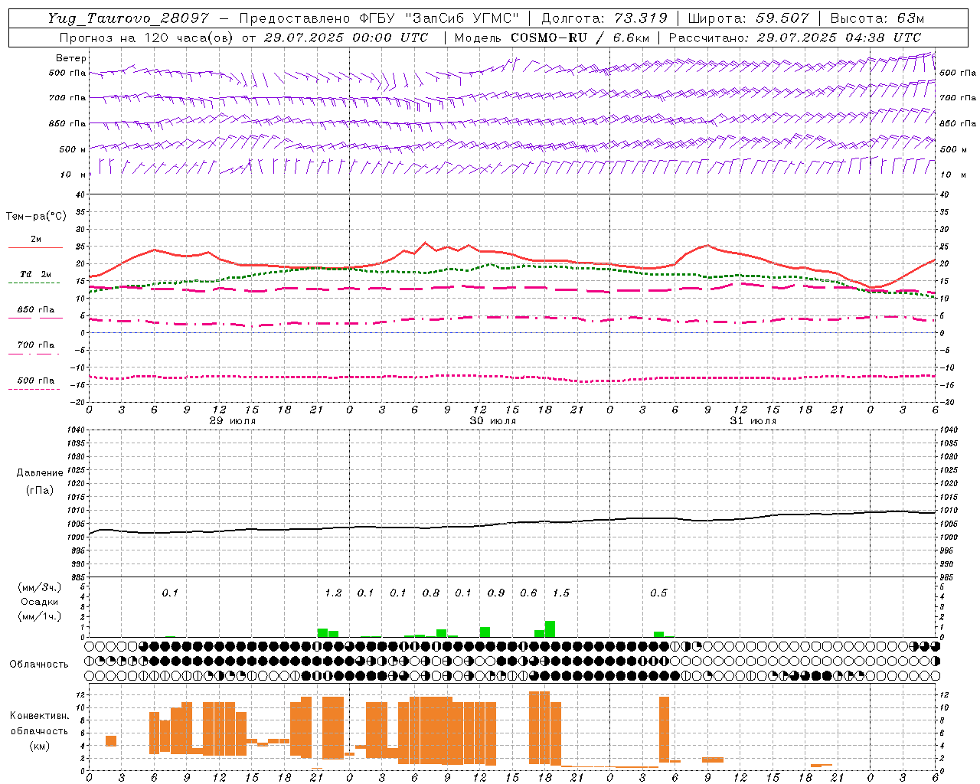Image resolution: width=980 pixels, height=784 pixels.
Task: Click the green precipitation bar under 0.5
Action: 658,634
